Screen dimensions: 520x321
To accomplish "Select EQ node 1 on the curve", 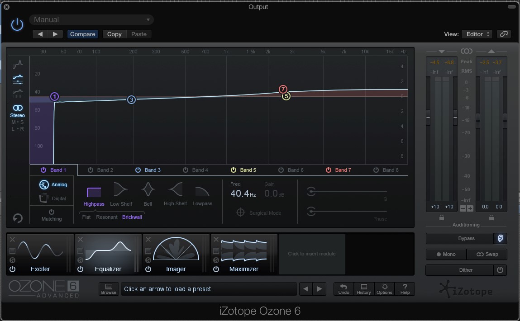I will [x=54, y=96].
